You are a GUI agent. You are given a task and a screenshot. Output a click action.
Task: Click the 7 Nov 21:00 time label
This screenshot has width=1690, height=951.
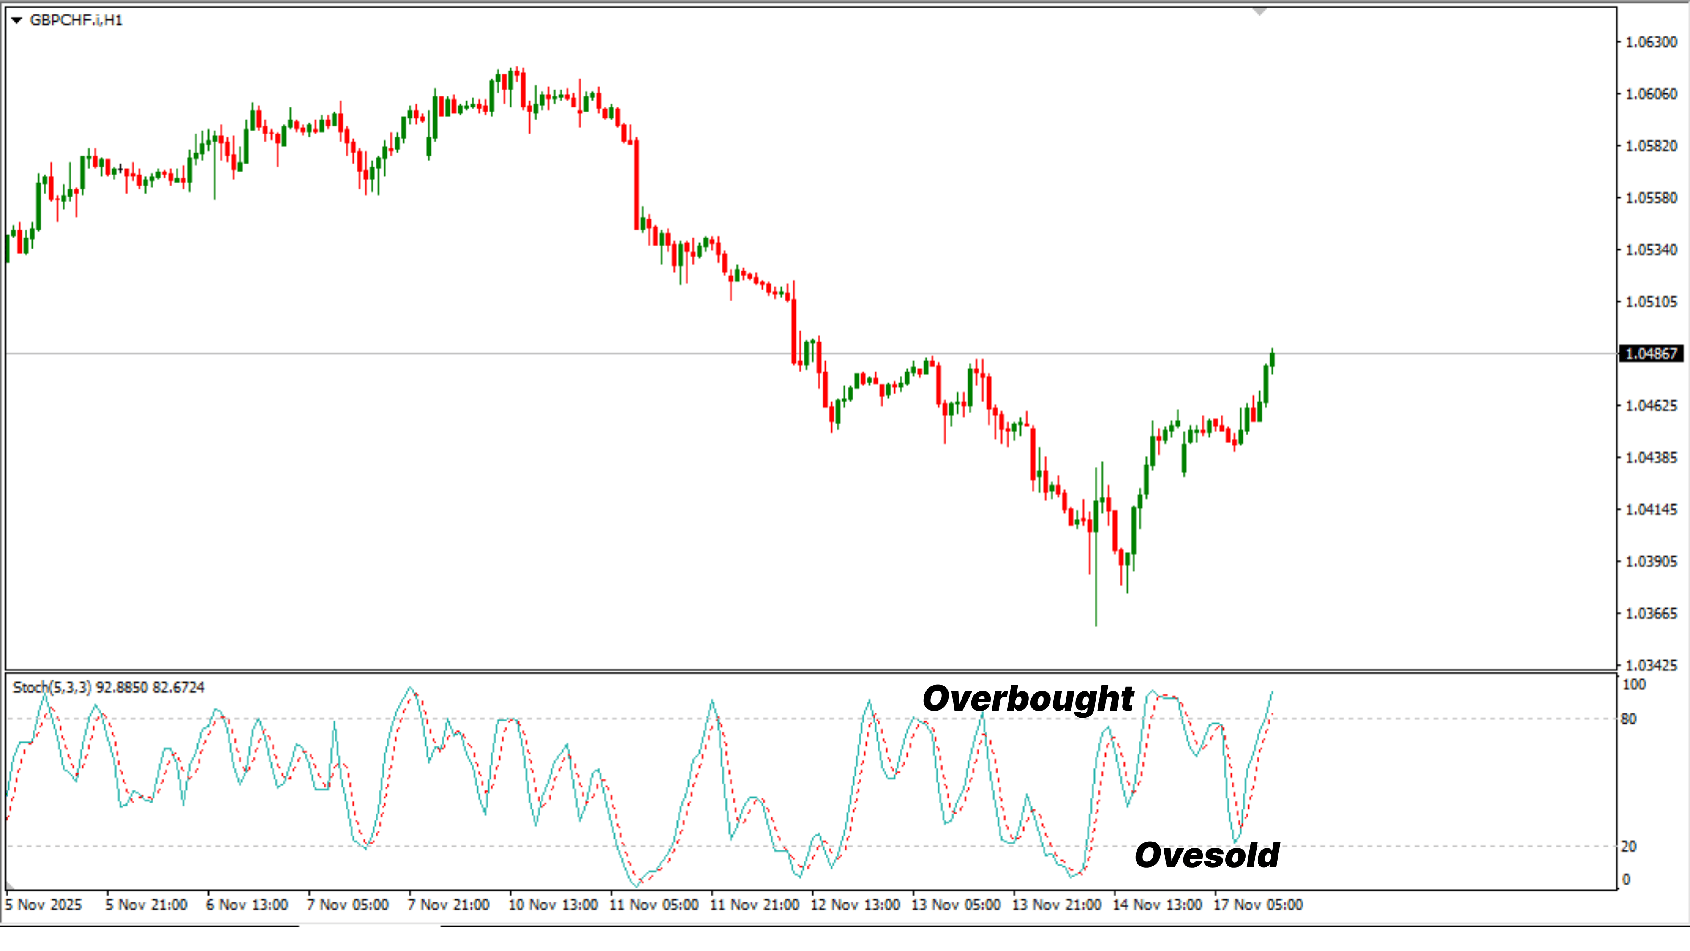pyautogui.click(x=449, y=905)
